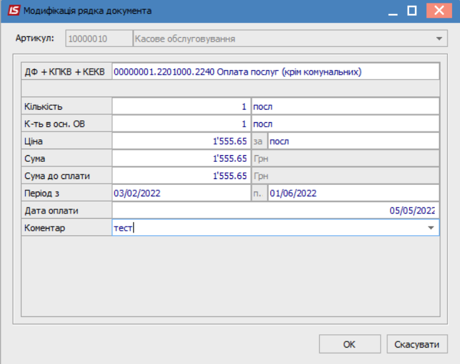This screenshot has height=364, width=460.
Task: Click the Грн currency cell in Сума row
Action: 345,159
